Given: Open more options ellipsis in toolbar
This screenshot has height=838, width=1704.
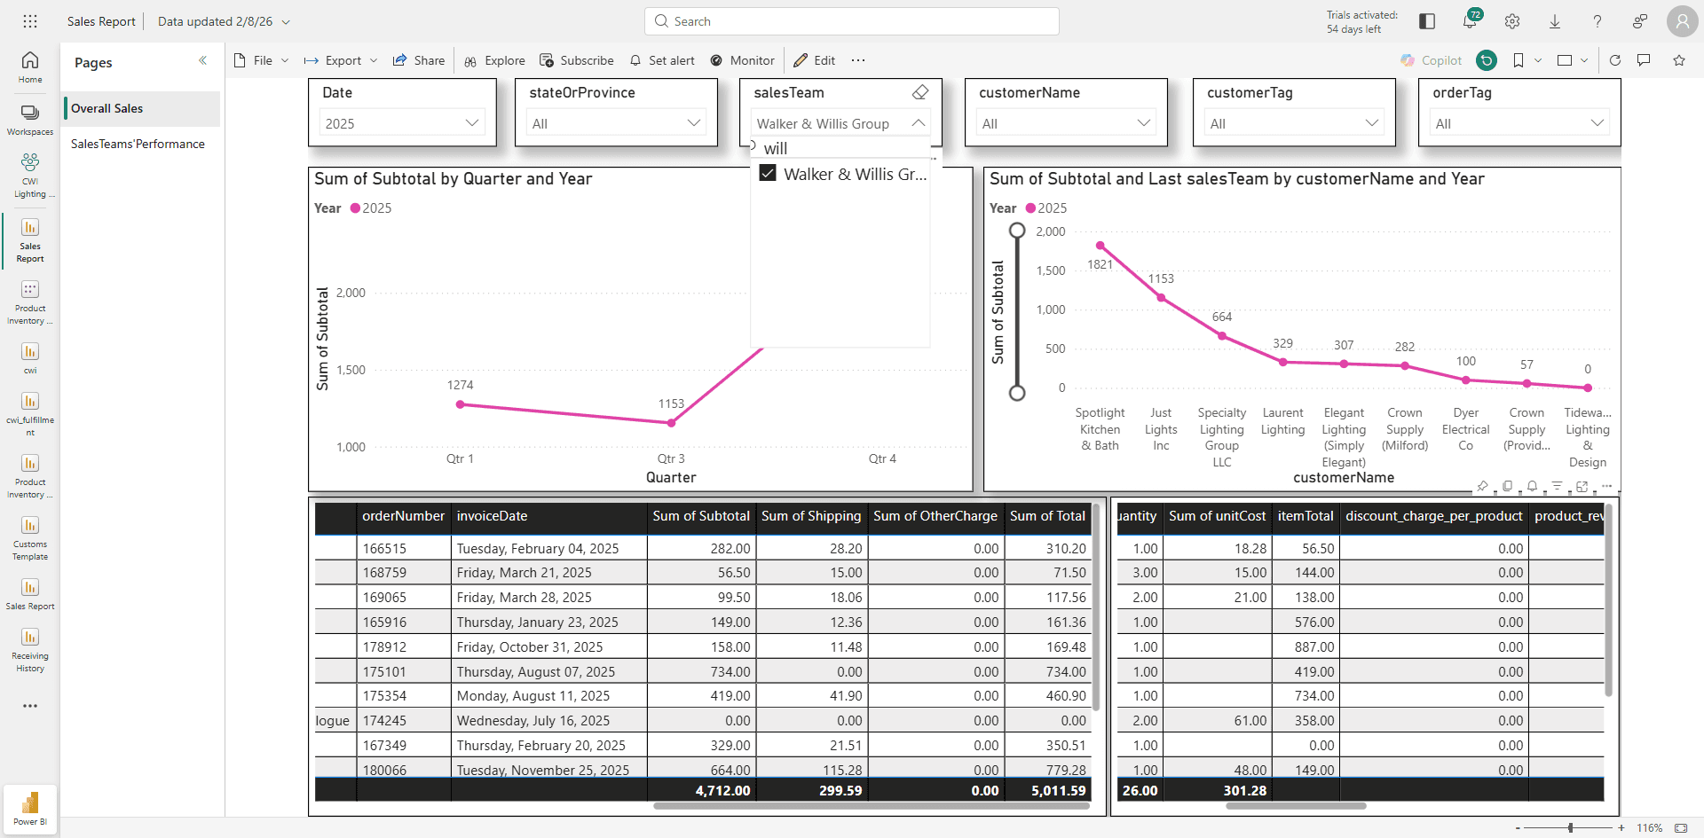Looking at the screenshot, I should pos(858,60).
